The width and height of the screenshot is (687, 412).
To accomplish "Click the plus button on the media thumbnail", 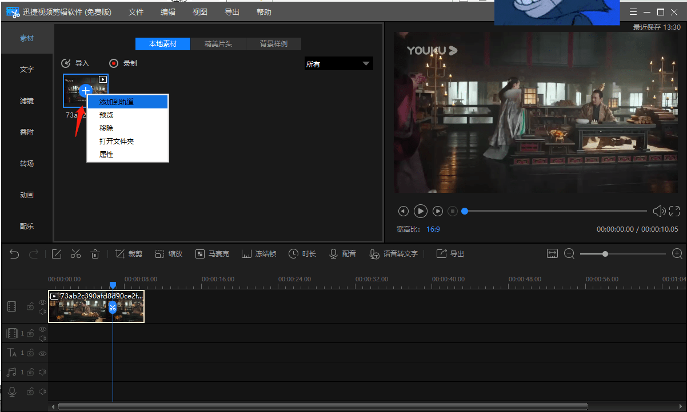I will pyautogui.click(x=85, y=90).
